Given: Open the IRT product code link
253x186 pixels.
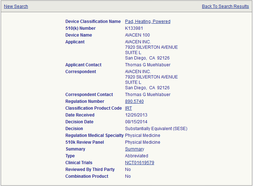Looking at the screenshot, I should point(128,108).
